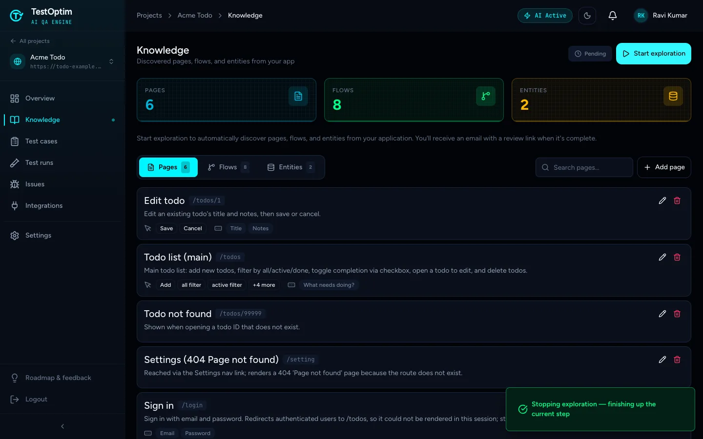
Task: Delete the Settings (404) page entry
Action: tap(677, 359)
